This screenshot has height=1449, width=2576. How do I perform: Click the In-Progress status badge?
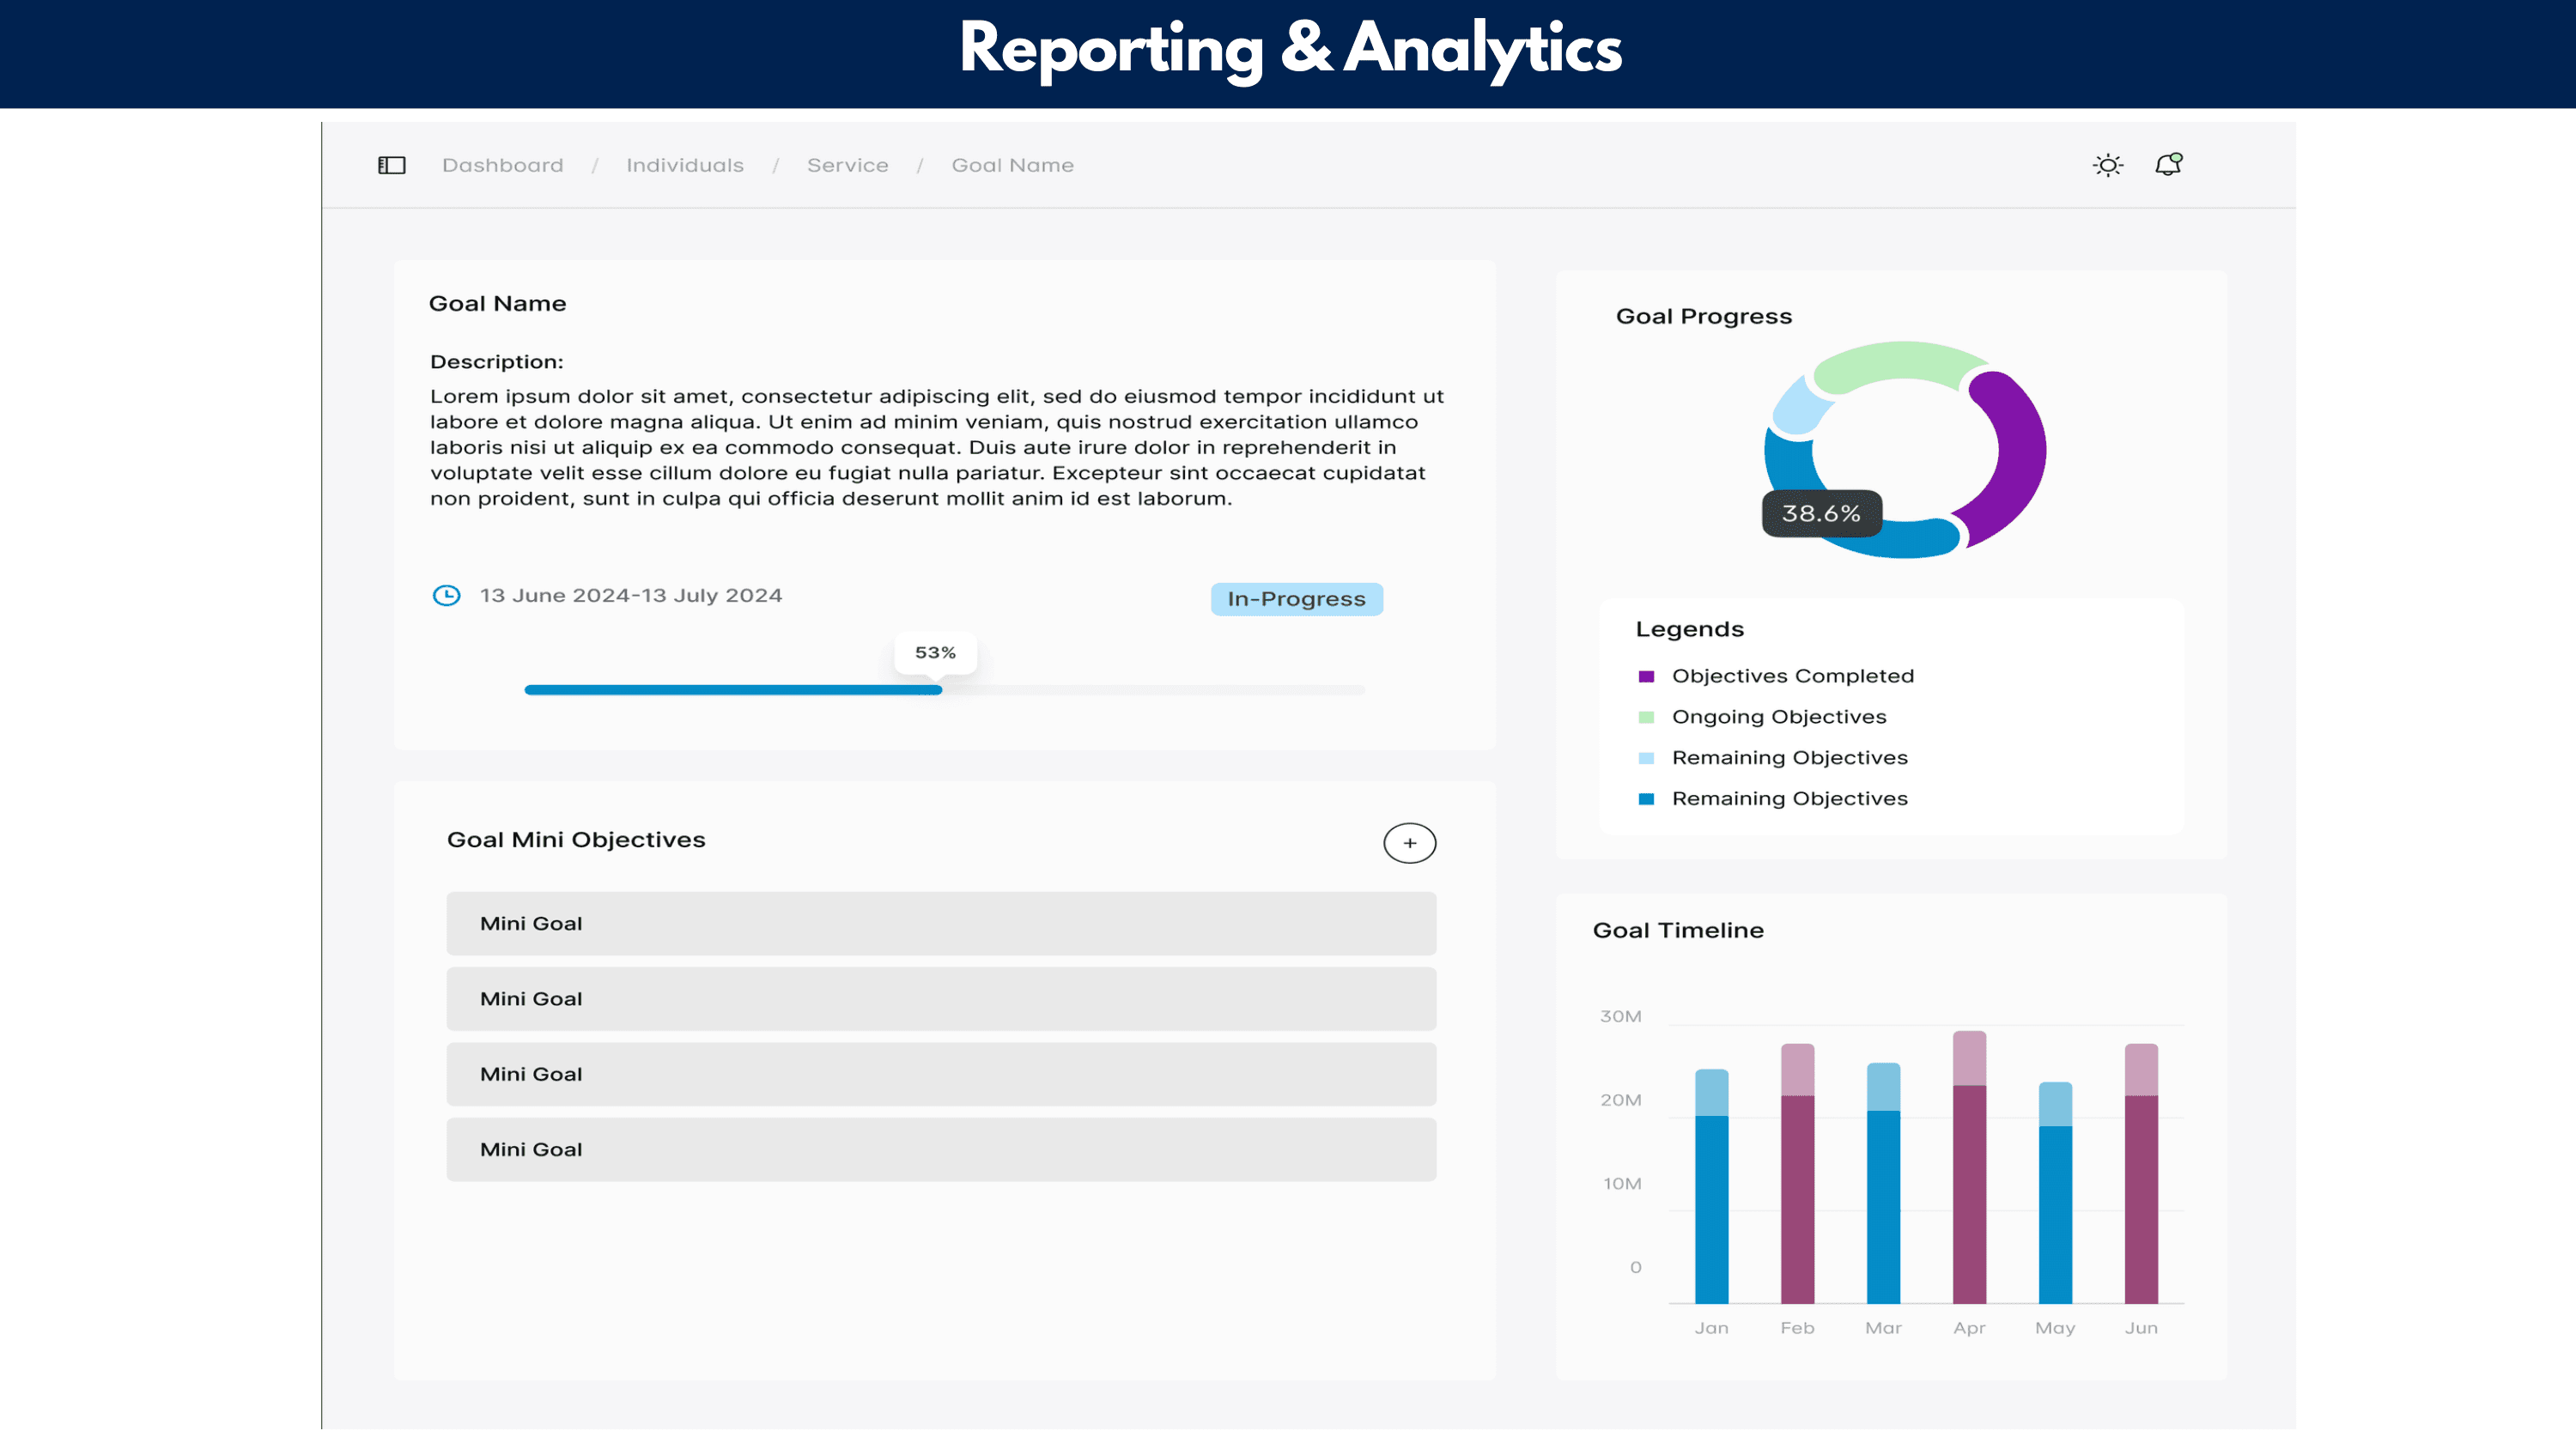(x=1296, y=599)
